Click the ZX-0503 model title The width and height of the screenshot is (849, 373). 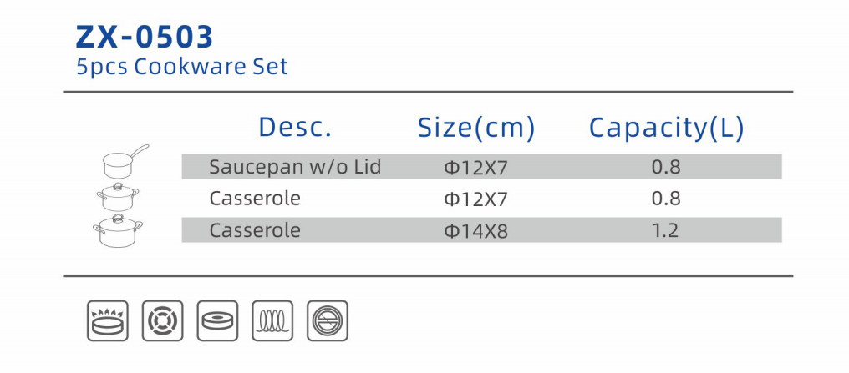tap(145, 38)
